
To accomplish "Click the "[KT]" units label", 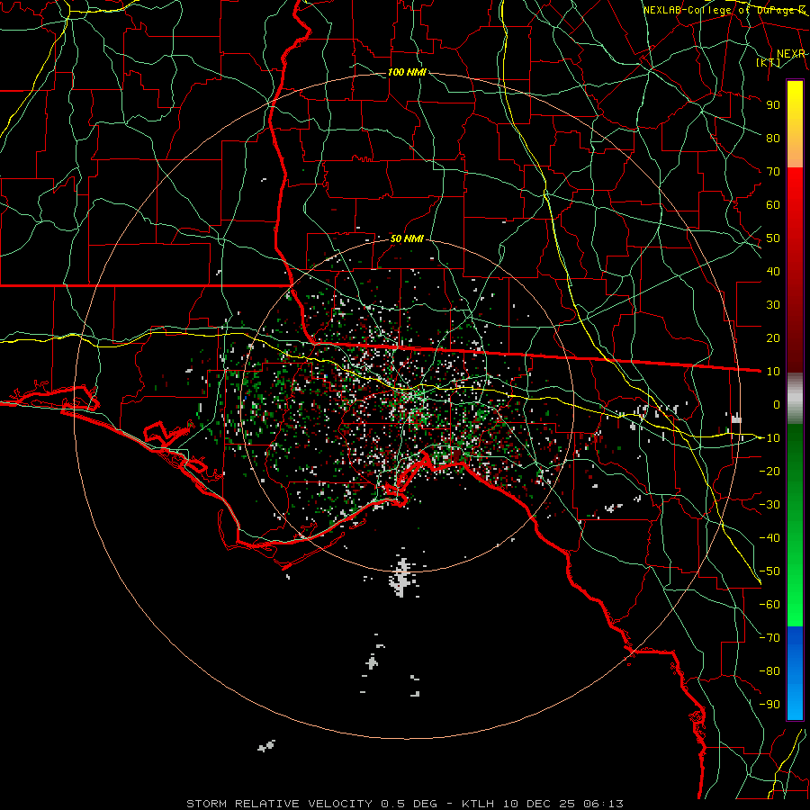I will pyautogui.click(x=769, y=62).
